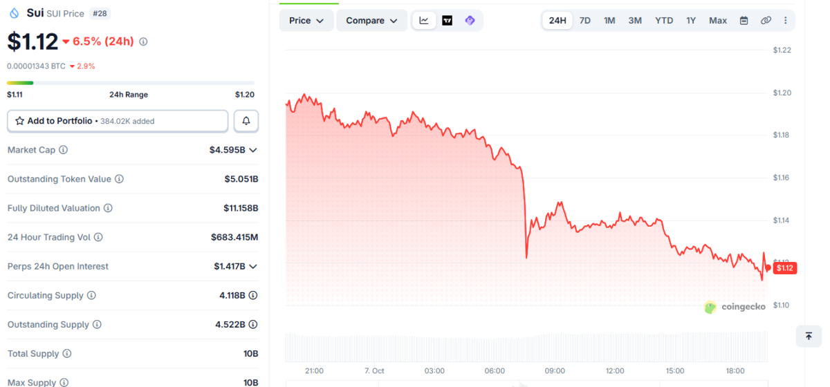Open the Compare dropdown
830x387 pixels.
(x=372, y=21)
